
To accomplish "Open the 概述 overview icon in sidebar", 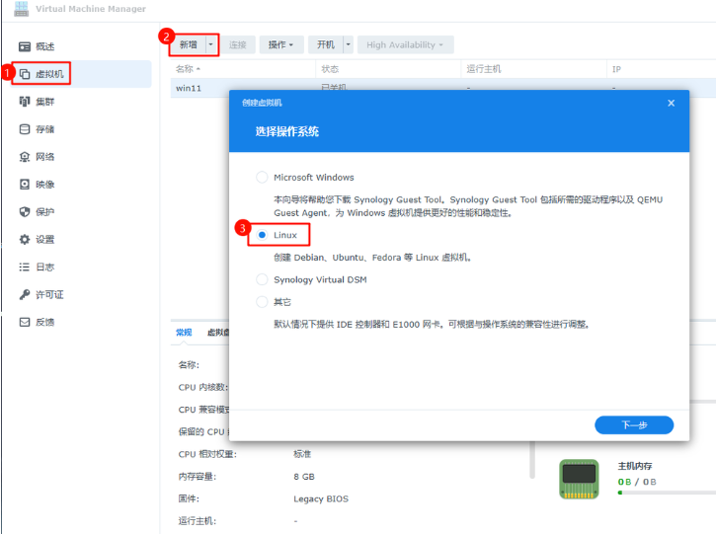I will (25, 46).
